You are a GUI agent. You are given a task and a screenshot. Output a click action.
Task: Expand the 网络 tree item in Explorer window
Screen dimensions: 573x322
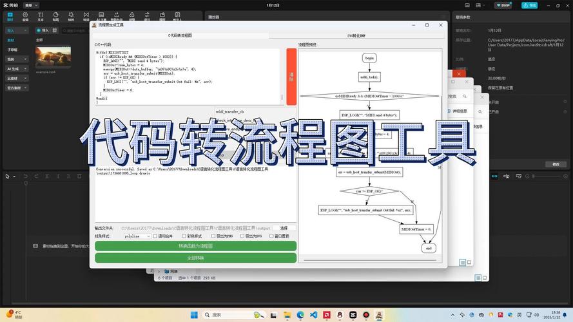point(159,271)
